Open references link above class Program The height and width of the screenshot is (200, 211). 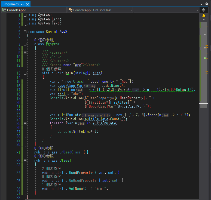click(44, 40)
